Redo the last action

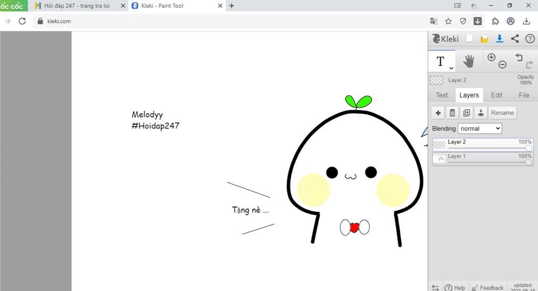pos(530,64)
